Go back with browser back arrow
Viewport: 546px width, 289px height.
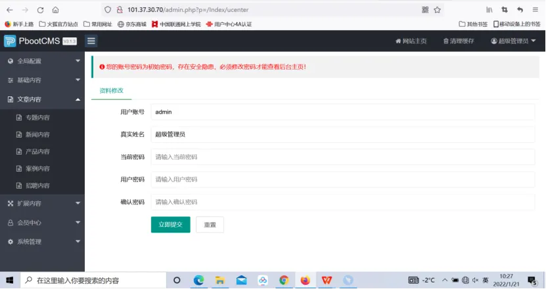(10, 10)
